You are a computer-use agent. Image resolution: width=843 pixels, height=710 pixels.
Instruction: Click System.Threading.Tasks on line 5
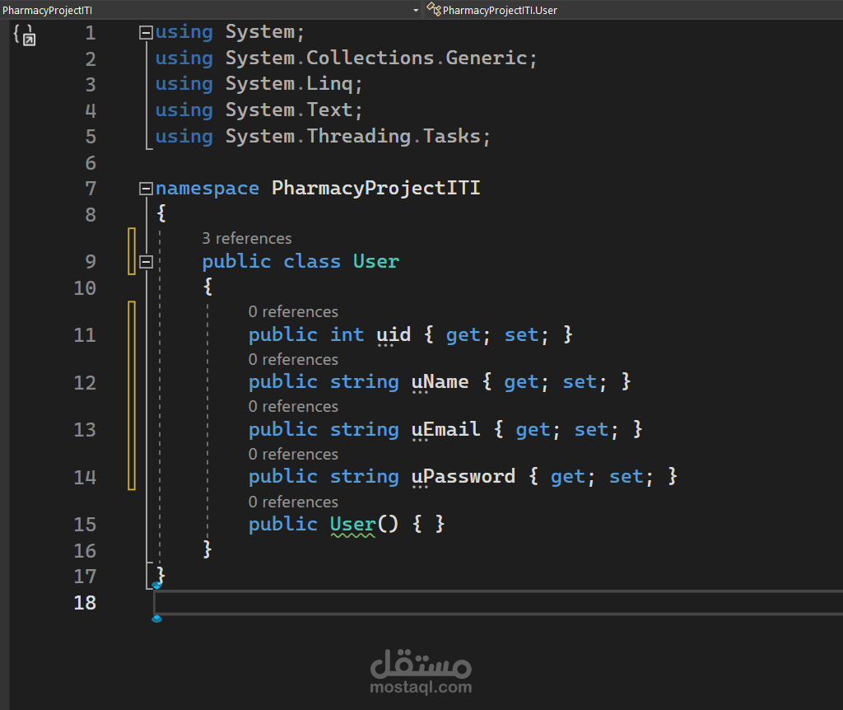(353, 137)
